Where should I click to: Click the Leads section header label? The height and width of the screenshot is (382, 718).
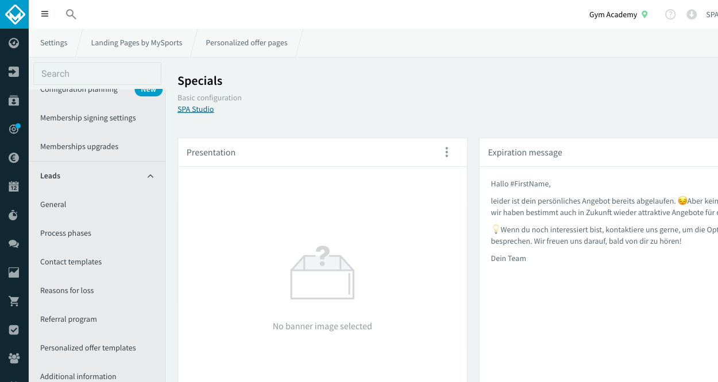click(50, 176)
